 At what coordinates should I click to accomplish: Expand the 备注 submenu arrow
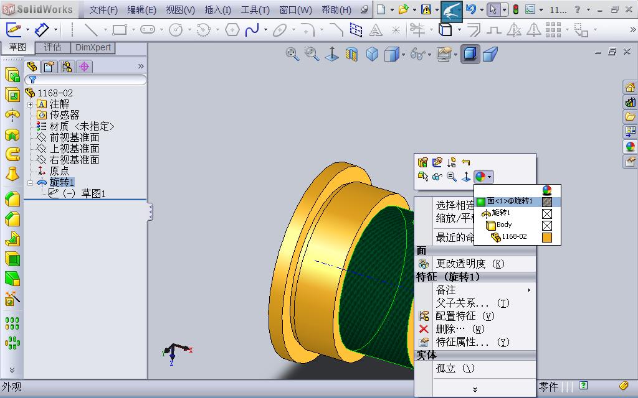(x=529, y=290)
